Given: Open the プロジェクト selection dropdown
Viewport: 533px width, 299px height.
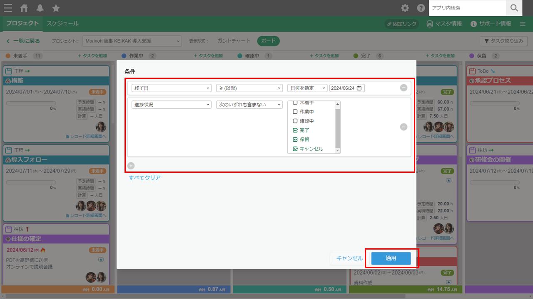Looking at the screenshot, I should click(x=132, y=41).
